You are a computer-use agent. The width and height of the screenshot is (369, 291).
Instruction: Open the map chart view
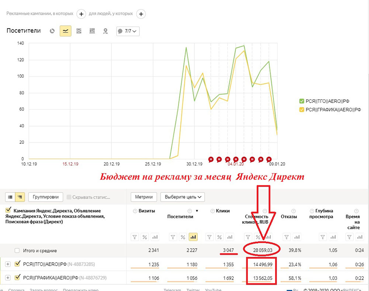tap(106, 31)
